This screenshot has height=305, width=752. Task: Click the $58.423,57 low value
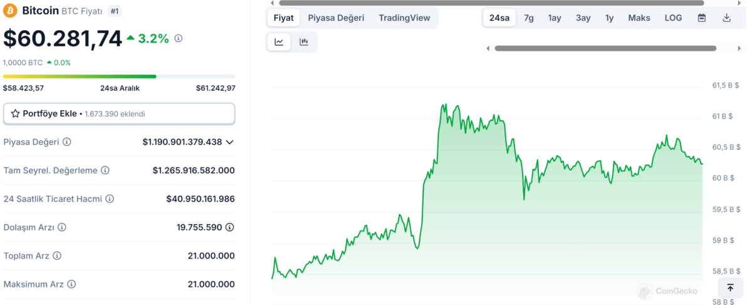point(23,88)
